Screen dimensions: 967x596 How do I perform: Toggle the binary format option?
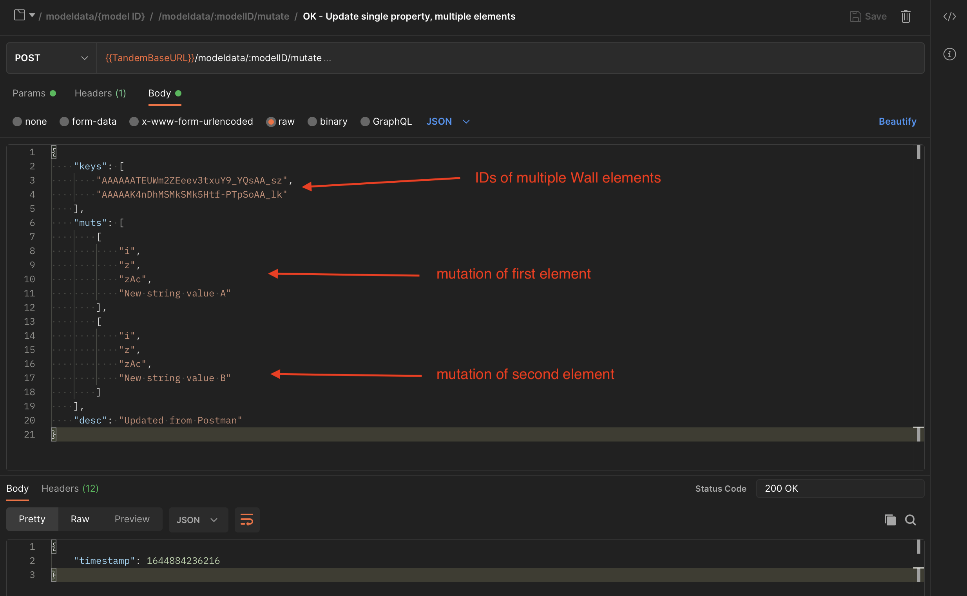click(x=312, y=122)
